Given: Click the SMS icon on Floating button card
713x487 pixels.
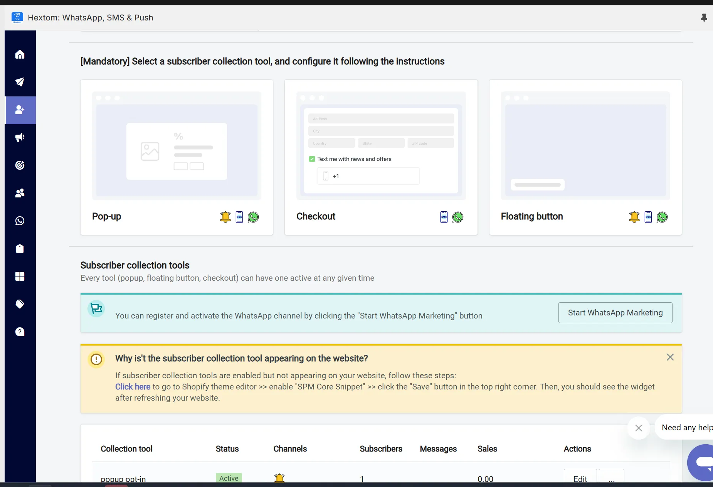Looking at the screenshot, I should [648, 217].
